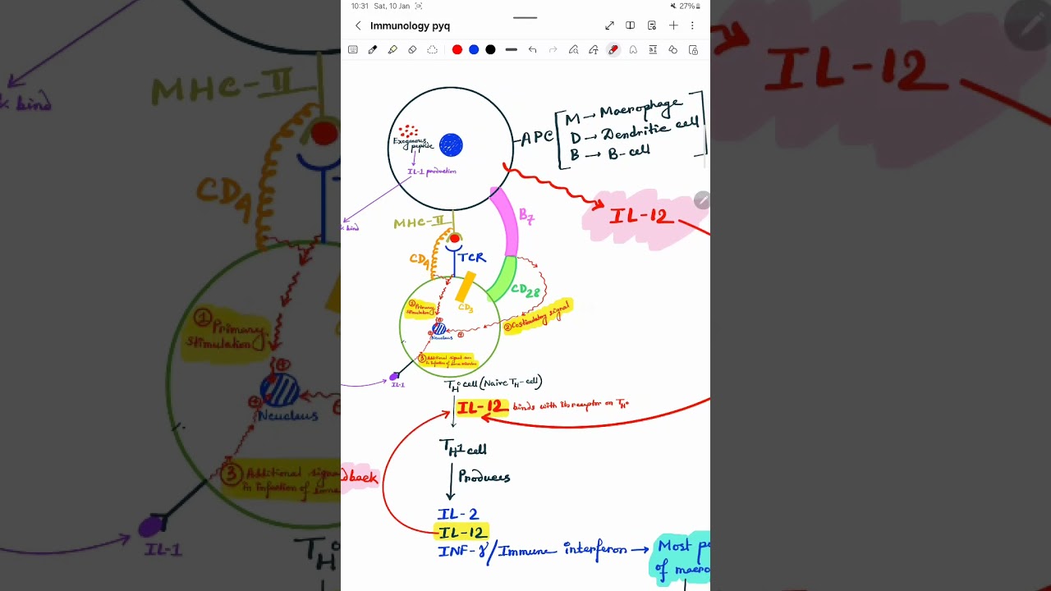The height and width of the screenshot is (591, 1051).
Task: Select the keyboard text input tool
Action: tap(353, 50)
